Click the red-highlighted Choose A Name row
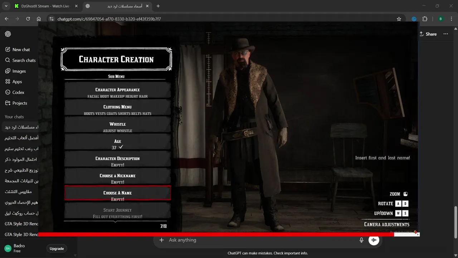The image size is (458, 258). (x=117, y=193)
